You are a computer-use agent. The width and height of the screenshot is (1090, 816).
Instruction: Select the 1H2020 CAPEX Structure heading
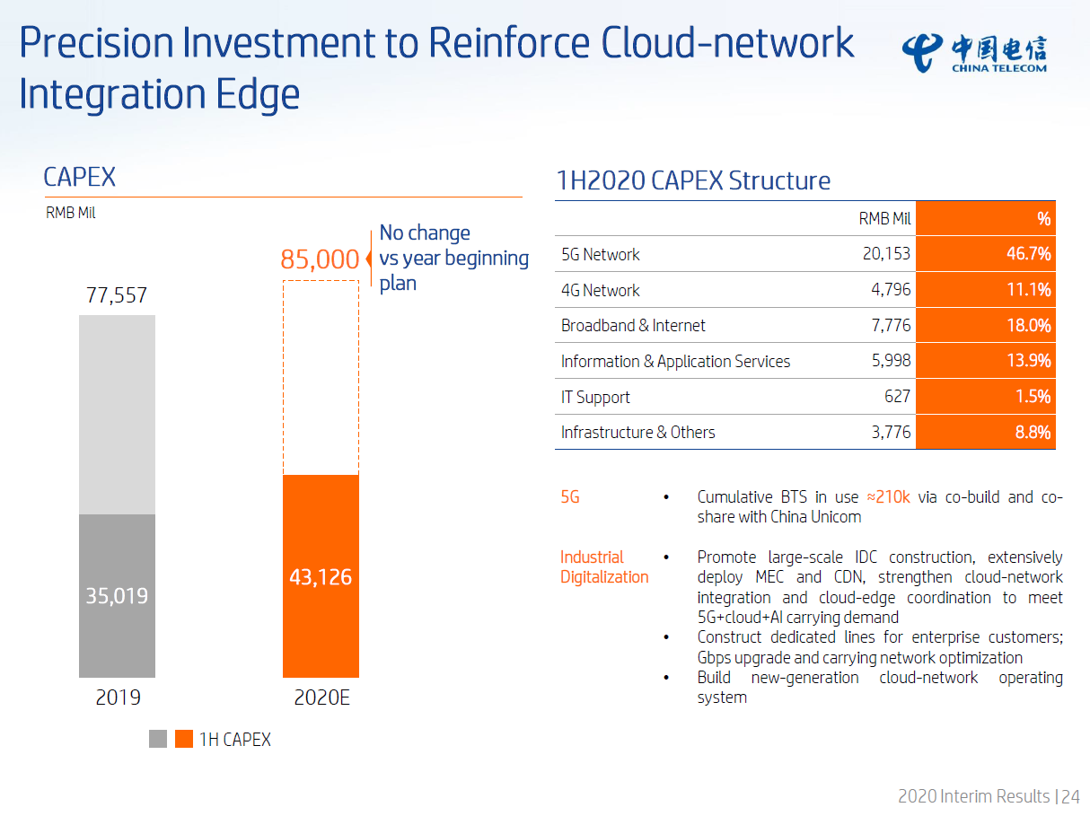[693, 180]
